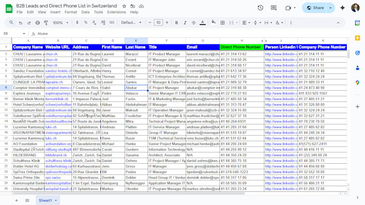Open the more number formats 123 menu
The width and height of the screenshot is (365, 205).
coord(112,23)
